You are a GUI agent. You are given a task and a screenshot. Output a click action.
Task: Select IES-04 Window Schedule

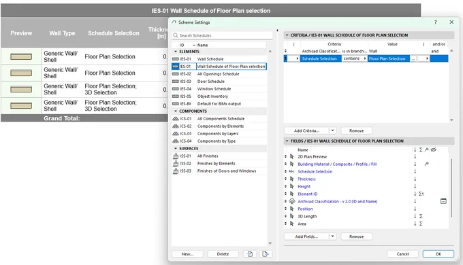pos(219,89)
